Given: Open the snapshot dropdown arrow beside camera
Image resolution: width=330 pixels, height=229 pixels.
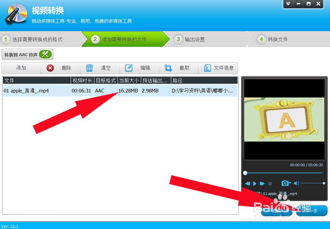Looking at the screenshot, I should click(x=290, y=183).
